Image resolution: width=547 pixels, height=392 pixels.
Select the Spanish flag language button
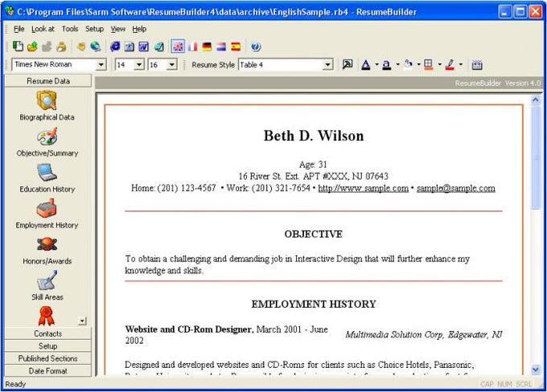point(236,47)
